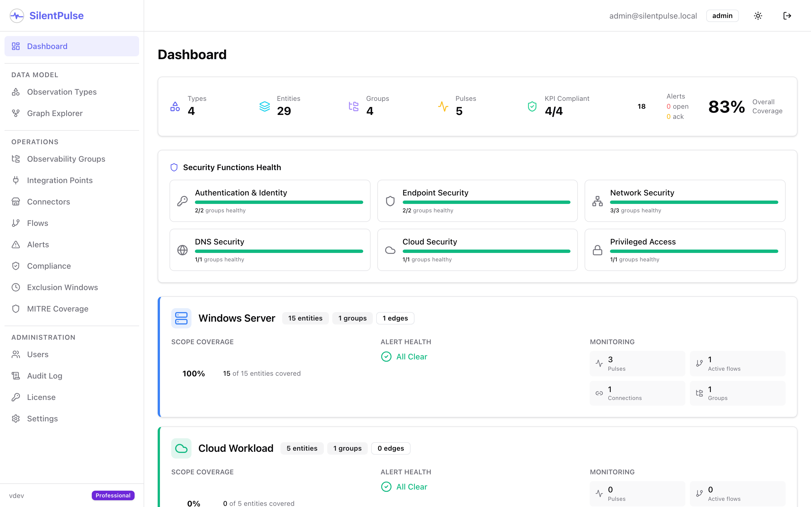Click the 100% scope coverage value
811x507 pixels.
pos(194,373)
